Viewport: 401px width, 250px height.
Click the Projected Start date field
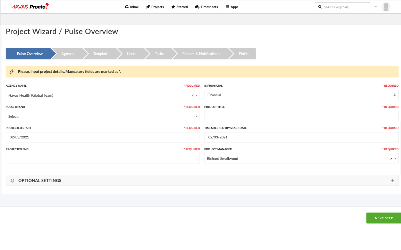pyautogui.click(x=103, y=137)
